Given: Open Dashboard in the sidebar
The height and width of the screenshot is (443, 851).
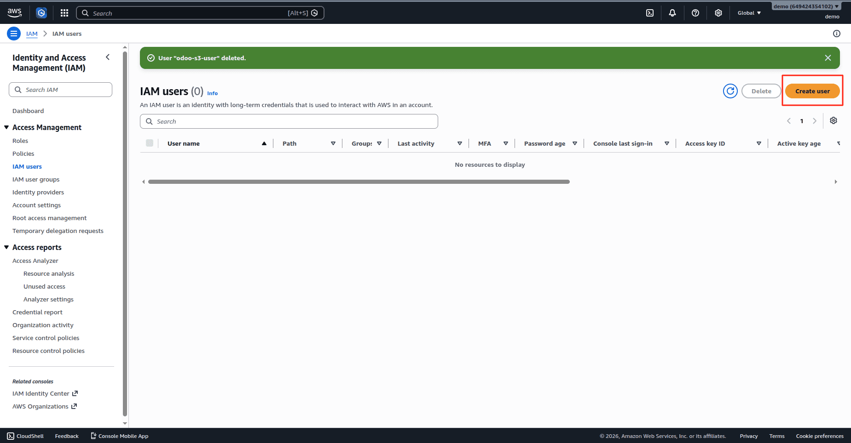Looking at the screenshot, I should [28, 111].
